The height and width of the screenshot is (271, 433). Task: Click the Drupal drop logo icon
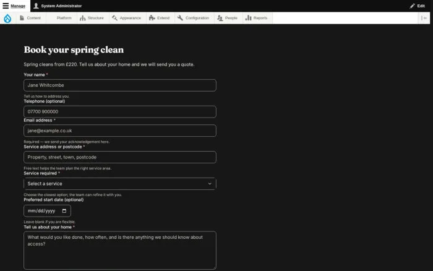click(7, 18)
